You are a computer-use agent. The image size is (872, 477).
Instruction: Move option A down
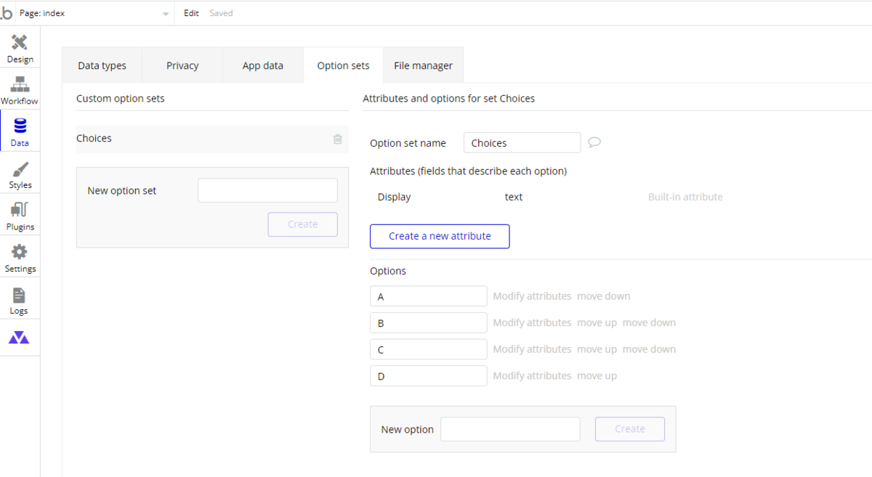point(604,296)
